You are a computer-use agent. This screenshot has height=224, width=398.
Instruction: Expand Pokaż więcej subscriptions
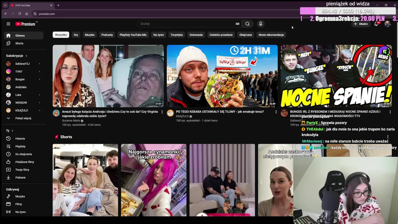point(24,118)
